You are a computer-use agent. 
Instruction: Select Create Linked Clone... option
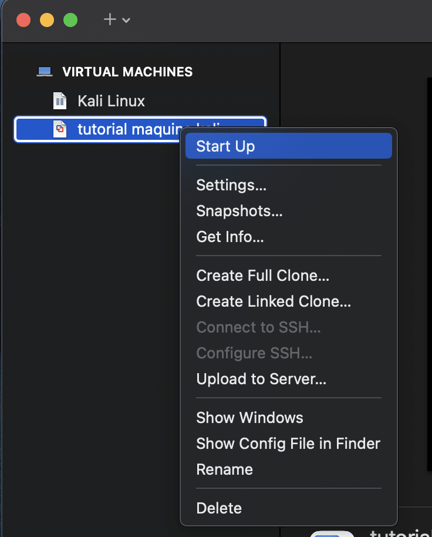(x=274, y=301)
